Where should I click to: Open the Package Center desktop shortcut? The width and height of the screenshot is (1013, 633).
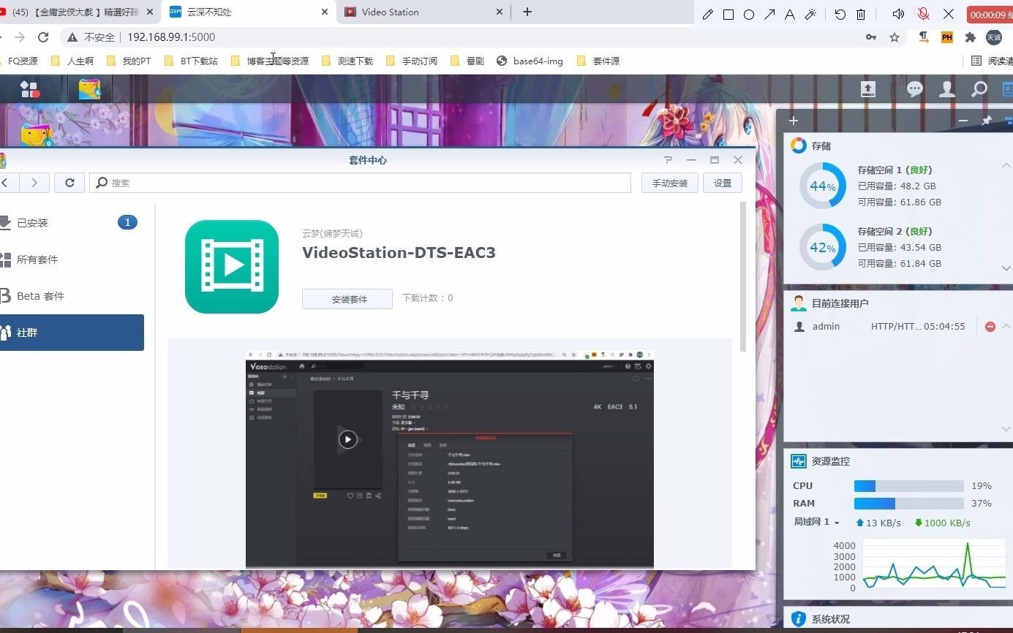coord(37,134)
